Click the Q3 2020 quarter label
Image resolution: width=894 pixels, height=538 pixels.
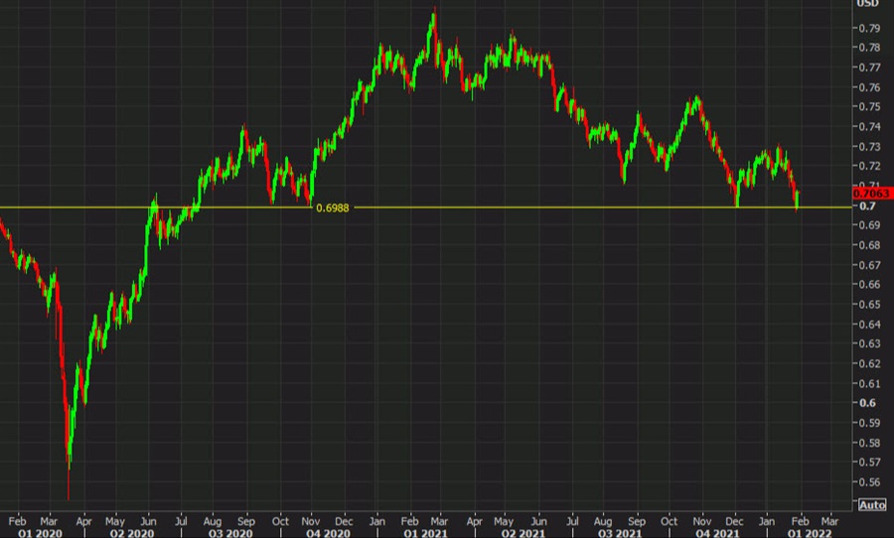tap(230, 533)
